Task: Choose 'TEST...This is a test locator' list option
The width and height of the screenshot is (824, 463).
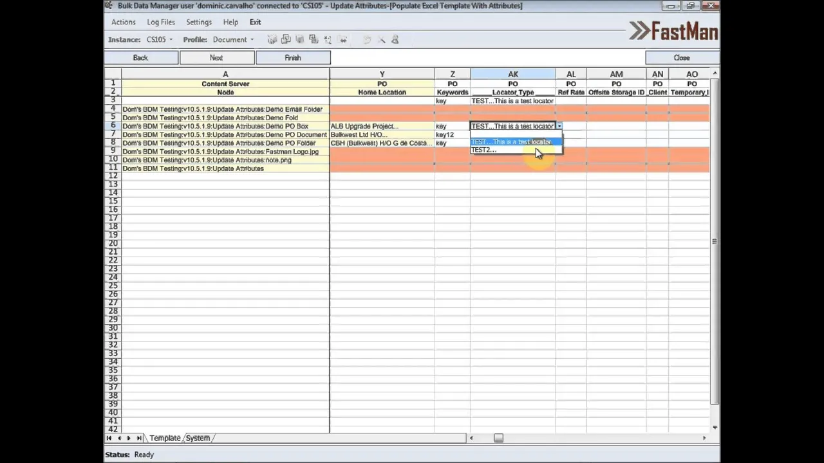Action: 516,142
